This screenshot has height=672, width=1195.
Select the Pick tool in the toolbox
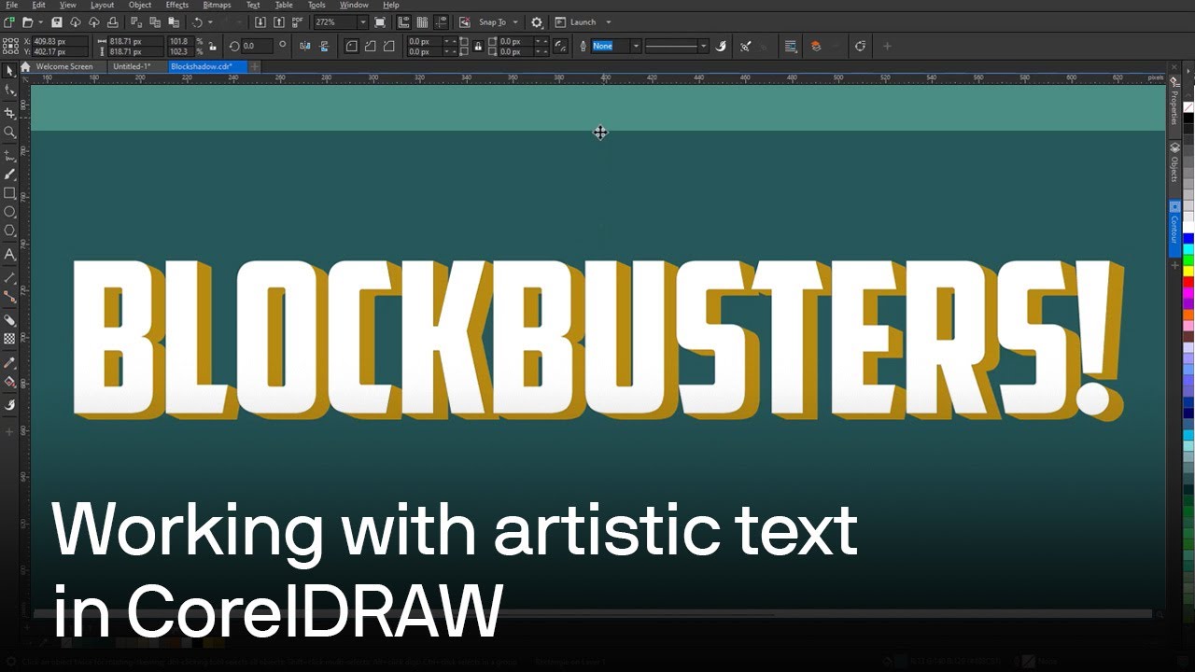pyautogui.click(x=9, y=71)
